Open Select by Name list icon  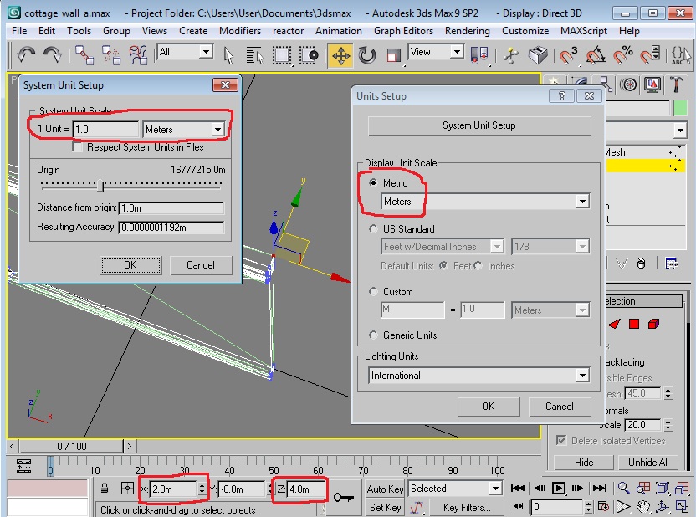[x=254, y=55]
